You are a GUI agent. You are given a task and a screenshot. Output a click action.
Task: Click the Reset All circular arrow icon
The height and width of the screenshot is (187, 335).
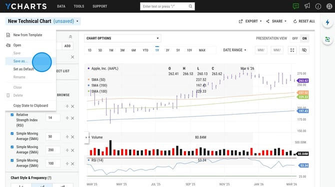(295, 21)
